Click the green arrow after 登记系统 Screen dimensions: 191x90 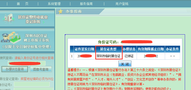click(x=44, y=22)
